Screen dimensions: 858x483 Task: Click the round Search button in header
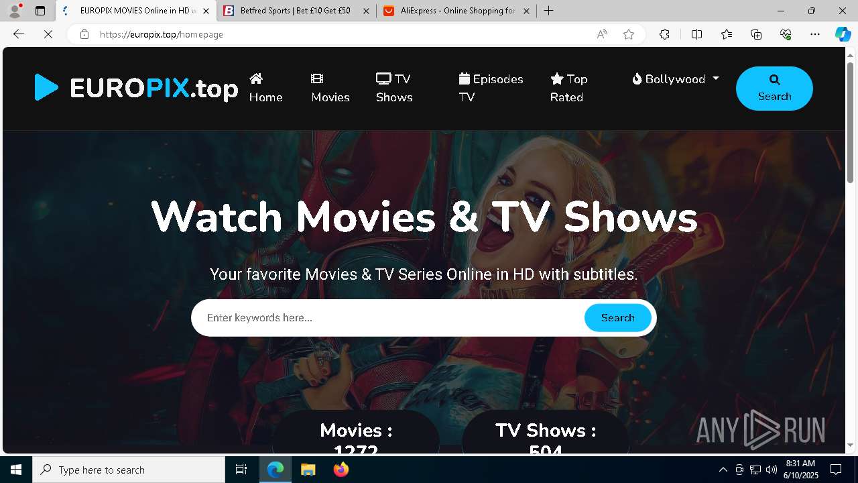click(774, 89)
